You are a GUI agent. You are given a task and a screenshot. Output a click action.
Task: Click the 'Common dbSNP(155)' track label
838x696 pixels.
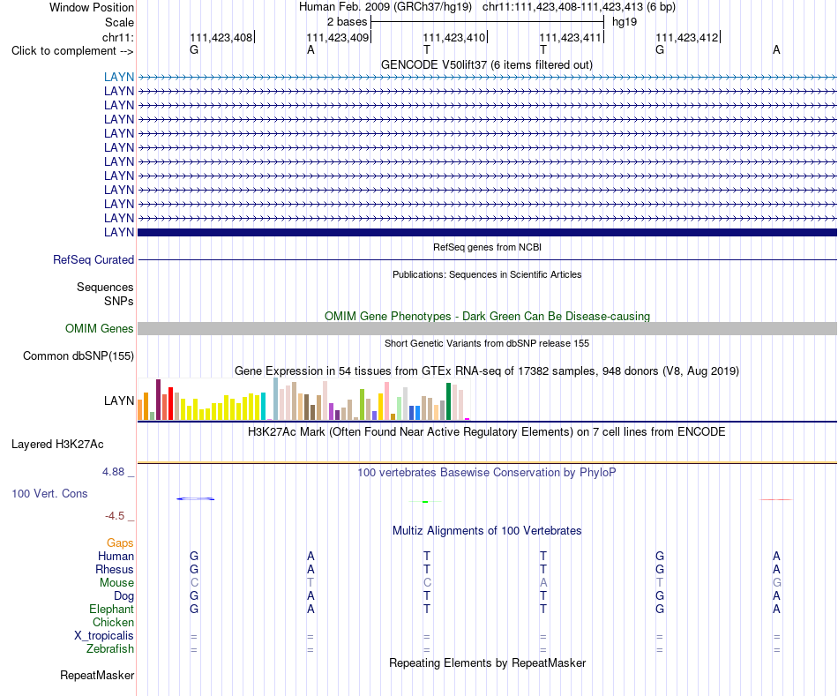78,356
